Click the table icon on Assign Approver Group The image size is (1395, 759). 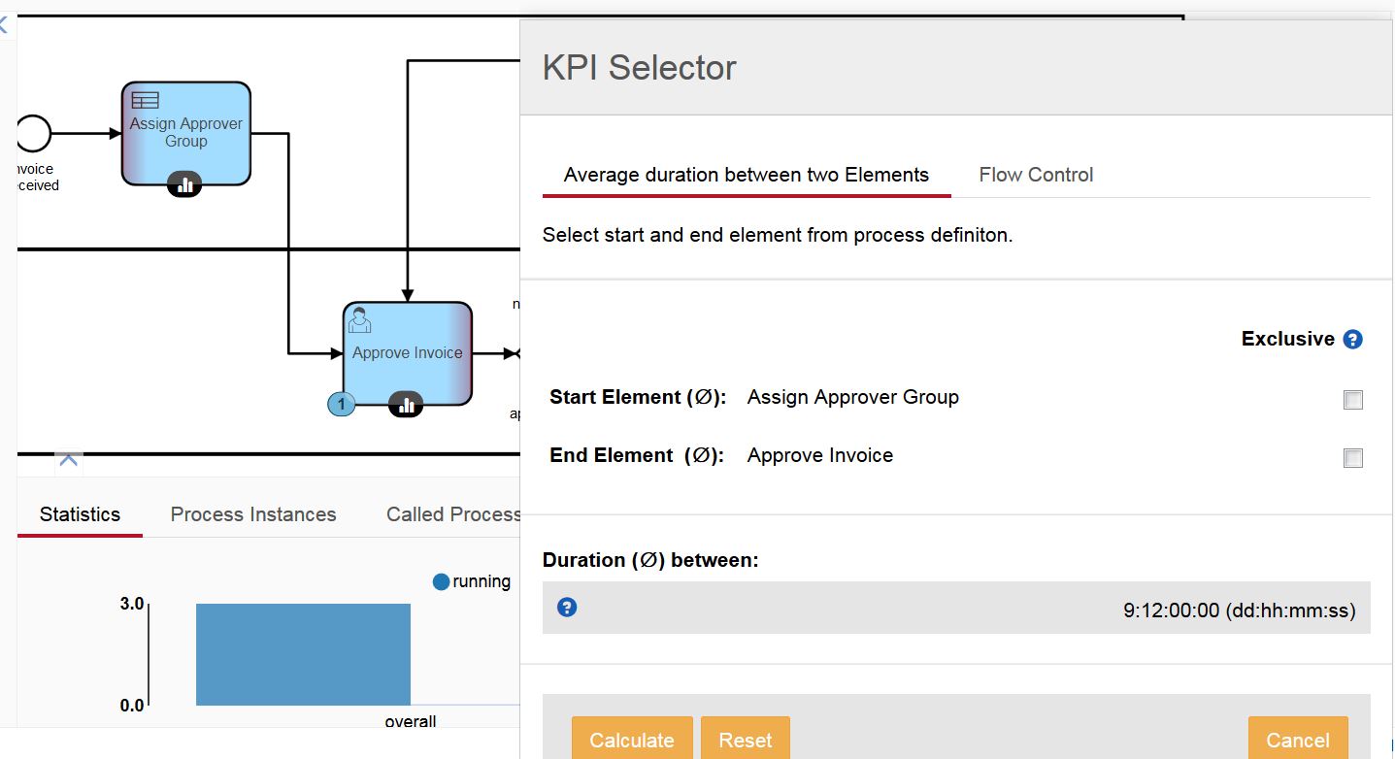coord(145,99)
